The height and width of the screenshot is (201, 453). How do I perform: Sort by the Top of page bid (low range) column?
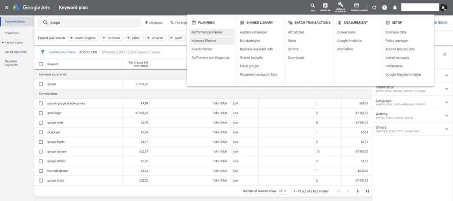coord(138,64)
